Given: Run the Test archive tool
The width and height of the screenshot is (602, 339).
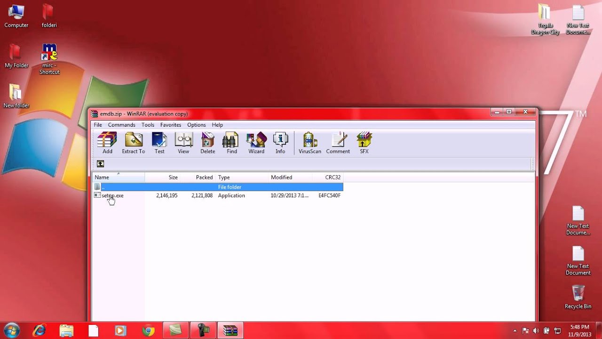Looking at the screenshot, I should click(159, 143).
